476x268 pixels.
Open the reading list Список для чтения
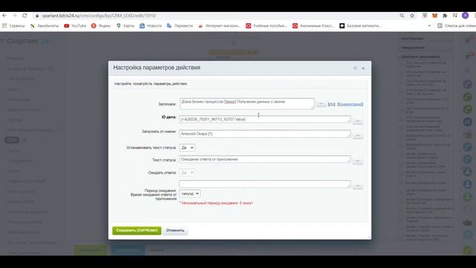(x=456, y=26)
